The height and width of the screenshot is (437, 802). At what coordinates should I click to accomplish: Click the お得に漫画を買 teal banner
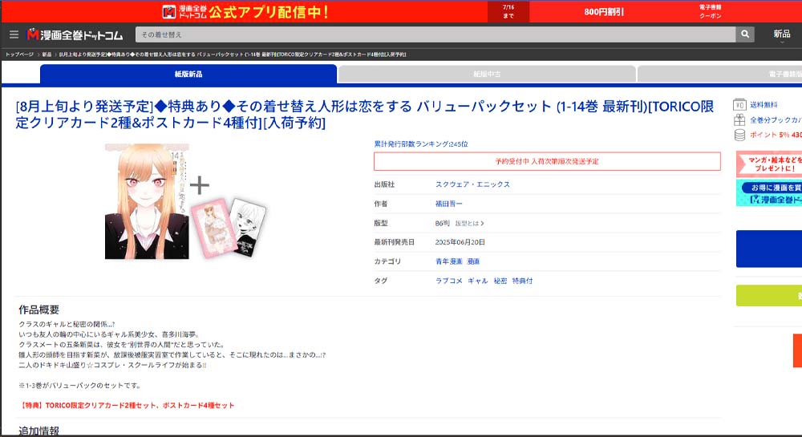click(x=769, y=193)
